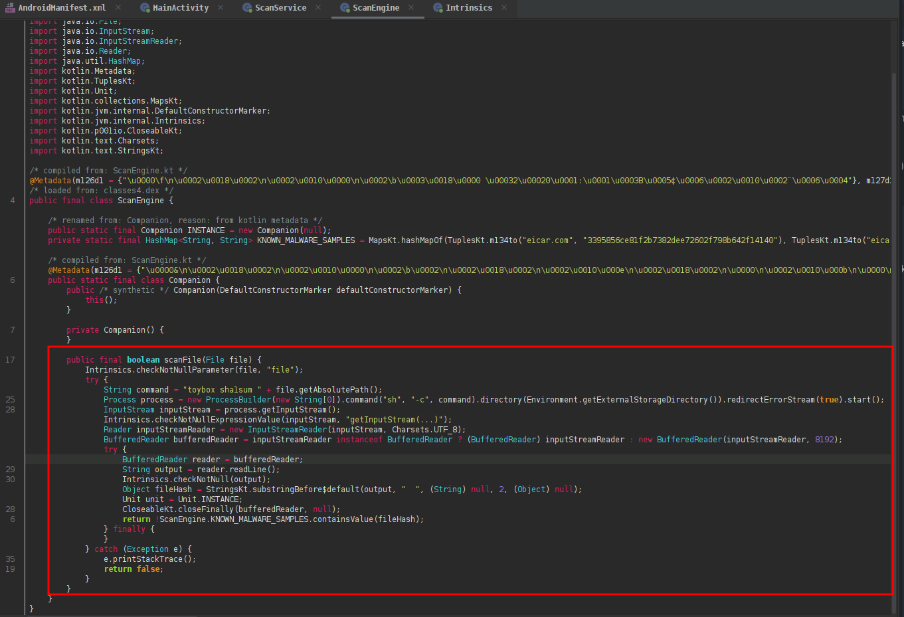Click line number 25 in the gutter
This screenshot has height=617, width=904.
point(10,400)
